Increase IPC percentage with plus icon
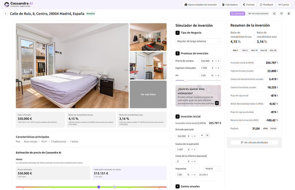The height and width of the screenshot is (190, 295). 219,76
